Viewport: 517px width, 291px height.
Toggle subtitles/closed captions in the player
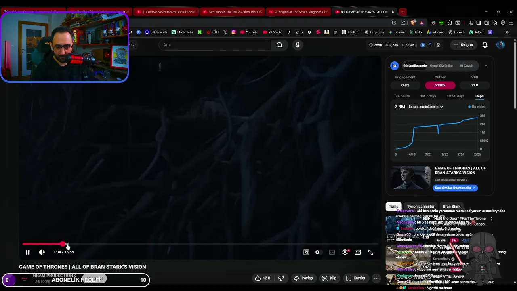[332, 252]
